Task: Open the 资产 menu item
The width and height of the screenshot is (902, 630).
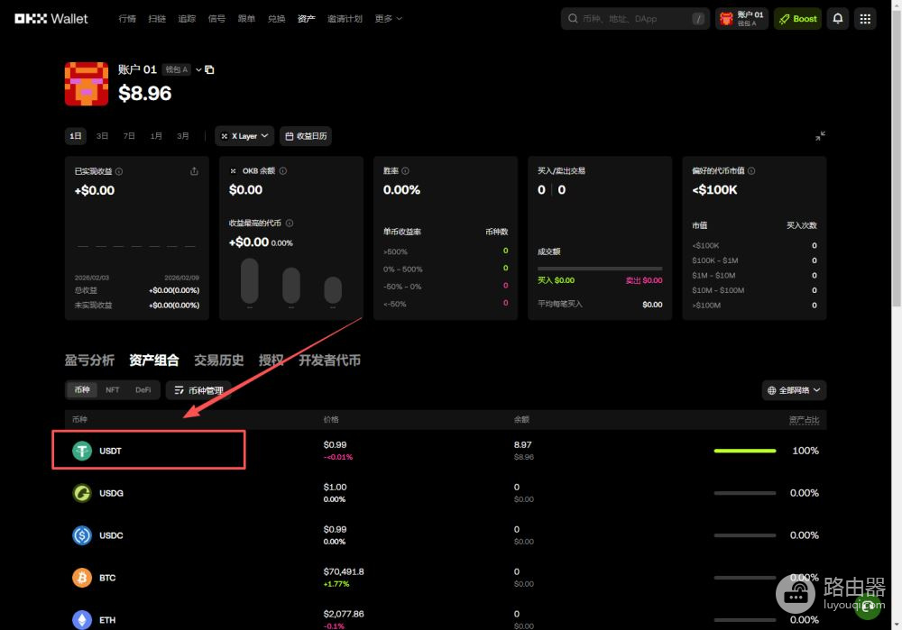Action: 307,18
